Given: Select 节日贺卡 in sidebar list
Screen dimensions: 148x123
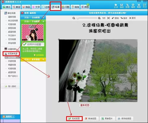Looking at the screenshot, I should coord(12,35).
